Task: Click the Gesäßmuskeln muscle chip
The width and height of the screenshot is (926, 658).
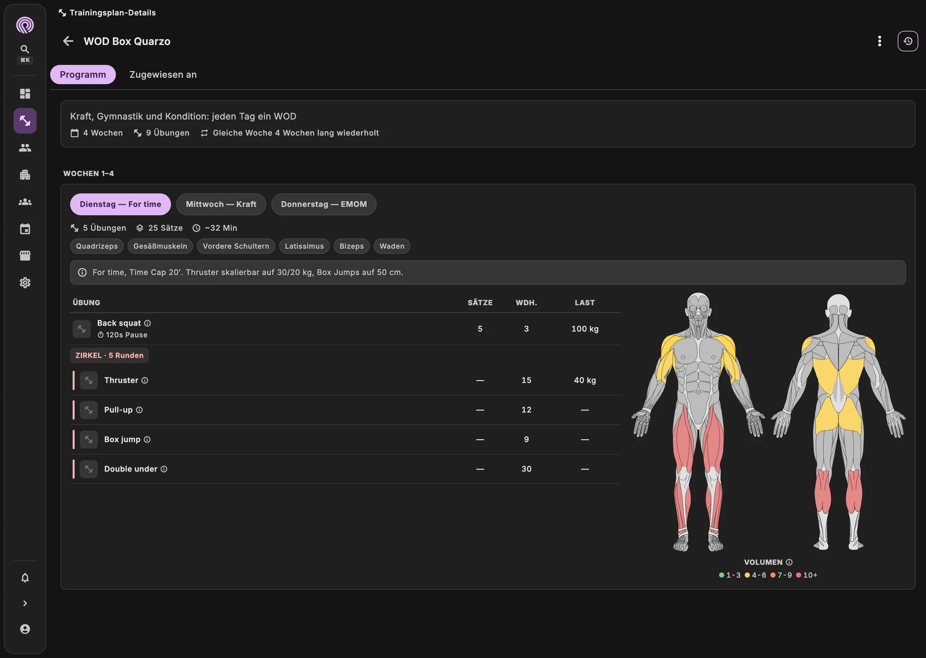Action: tap(160, 246)
